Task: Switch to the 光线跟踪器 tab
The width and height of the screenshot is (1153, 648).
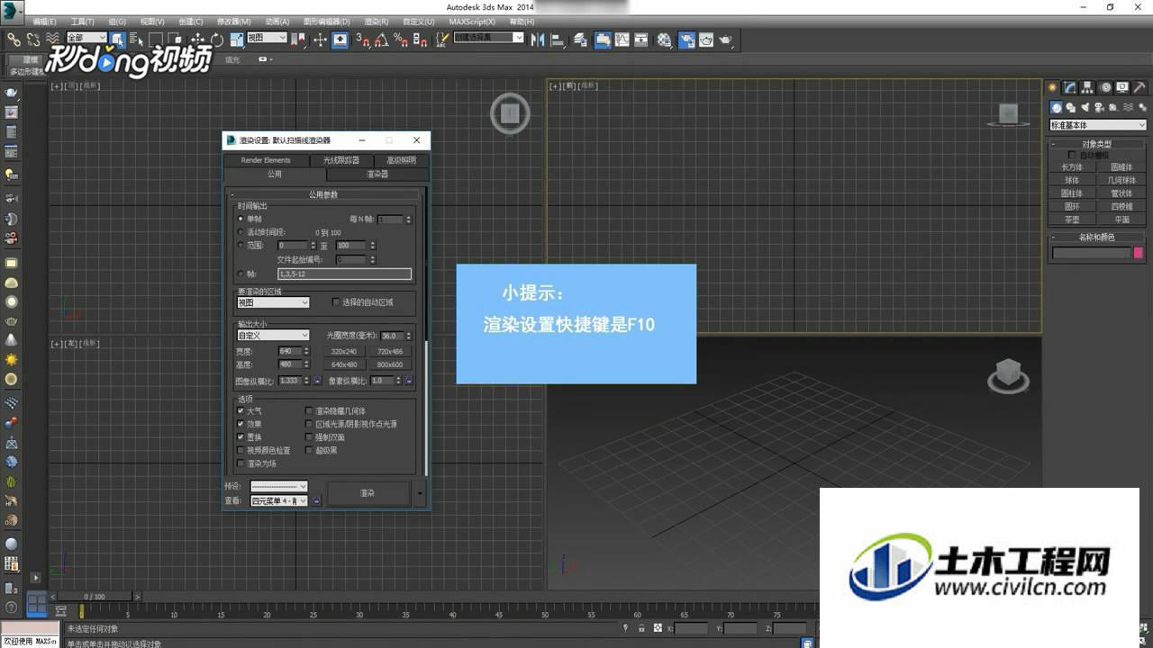Action: (341, 160)
